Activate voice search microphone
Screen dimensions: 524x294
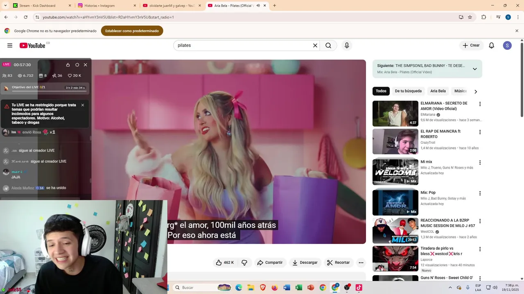[x=347, y=45]
